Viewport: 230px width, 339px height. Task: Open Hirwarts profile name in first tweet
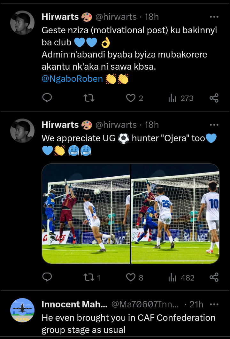[x=60, y=17]
